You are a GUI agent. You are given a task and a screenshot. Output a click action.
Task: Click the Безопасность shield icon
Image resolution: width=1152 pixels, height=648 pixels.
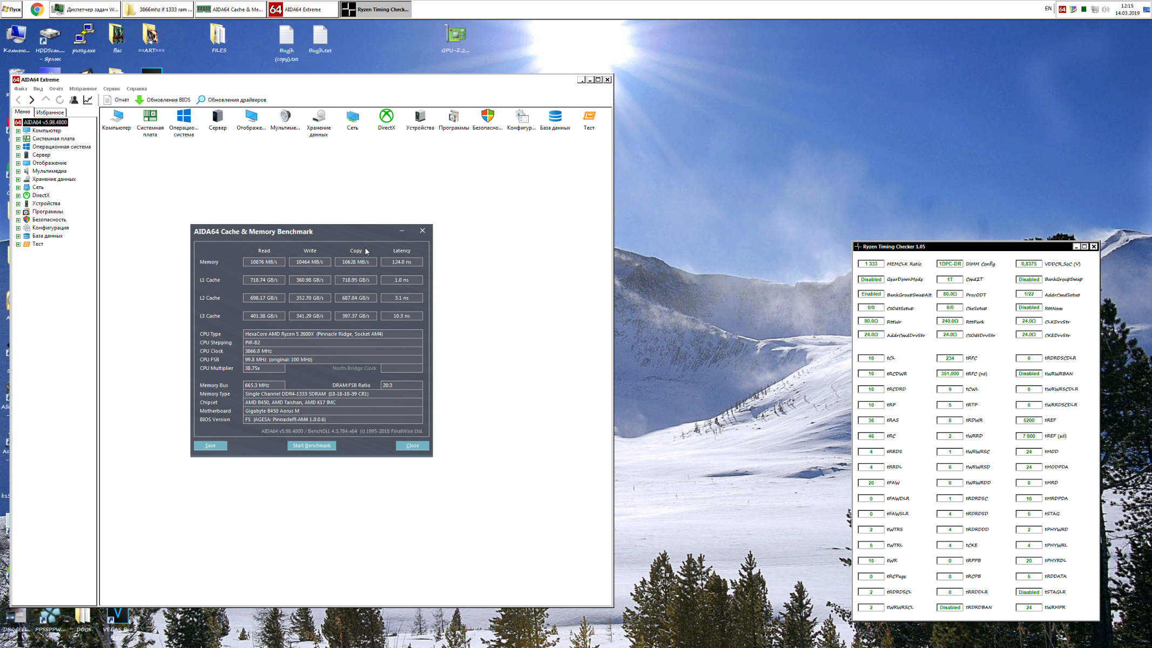click(x=487, y=117)
